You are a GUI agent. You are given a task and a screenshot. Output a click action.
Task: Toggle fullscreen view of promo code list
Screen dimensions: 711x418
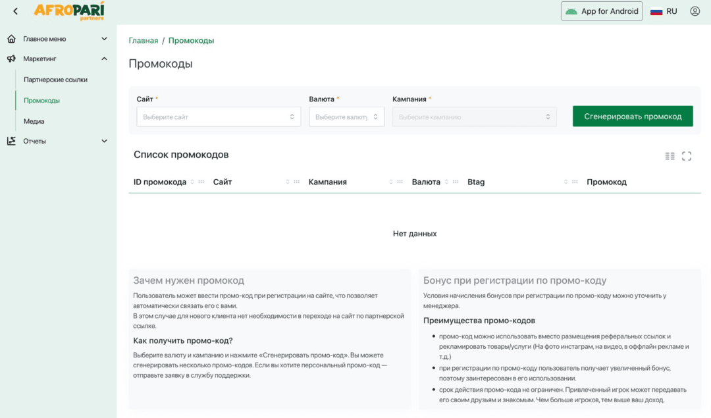687,156
